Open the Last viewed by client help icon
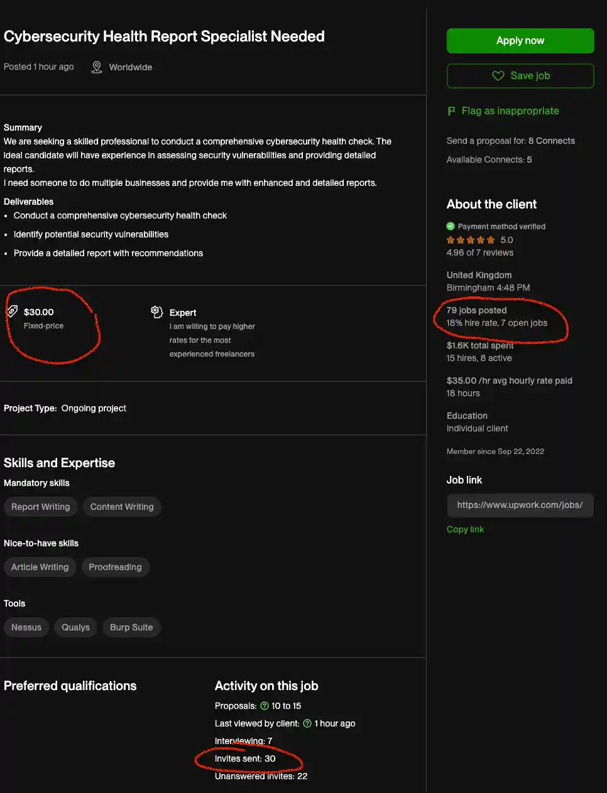This screenshot has width=607, height=793. click(307, 723)
